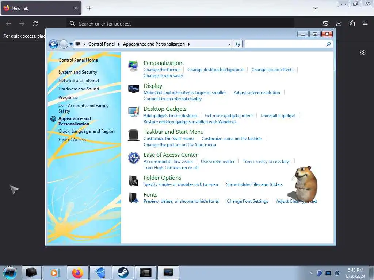Click Turn High Contrast on or off
Viewport: 374px width, 280px height.
pos(171,168)
